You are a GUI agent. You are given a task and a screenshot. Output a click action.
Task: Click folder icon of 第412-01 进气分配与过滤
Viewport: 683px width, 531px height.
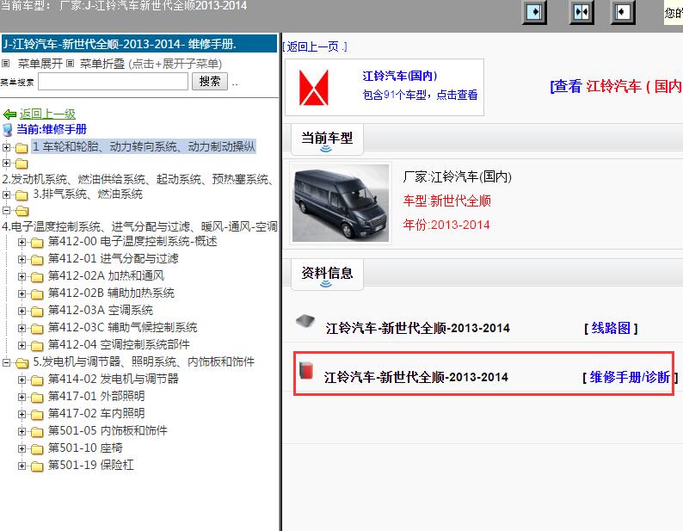click(x=37, y=260)
